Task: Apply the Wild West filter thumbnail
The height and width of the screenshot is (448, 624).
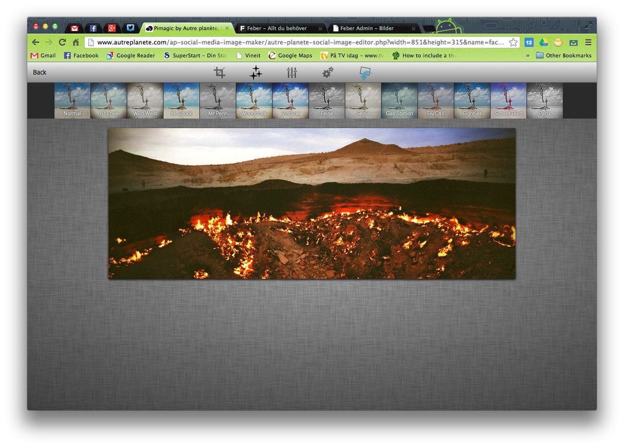Action: (145, 100)
